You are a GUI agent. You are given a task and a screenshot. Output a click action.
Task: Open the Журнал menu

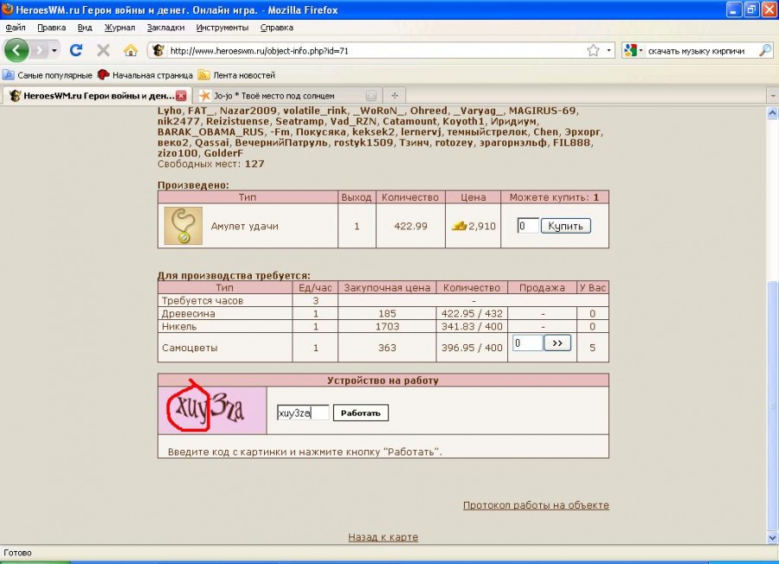point(119,28)
